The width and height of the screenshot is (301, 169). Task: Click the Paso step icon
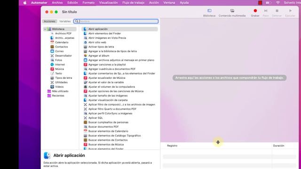(266, 11)
